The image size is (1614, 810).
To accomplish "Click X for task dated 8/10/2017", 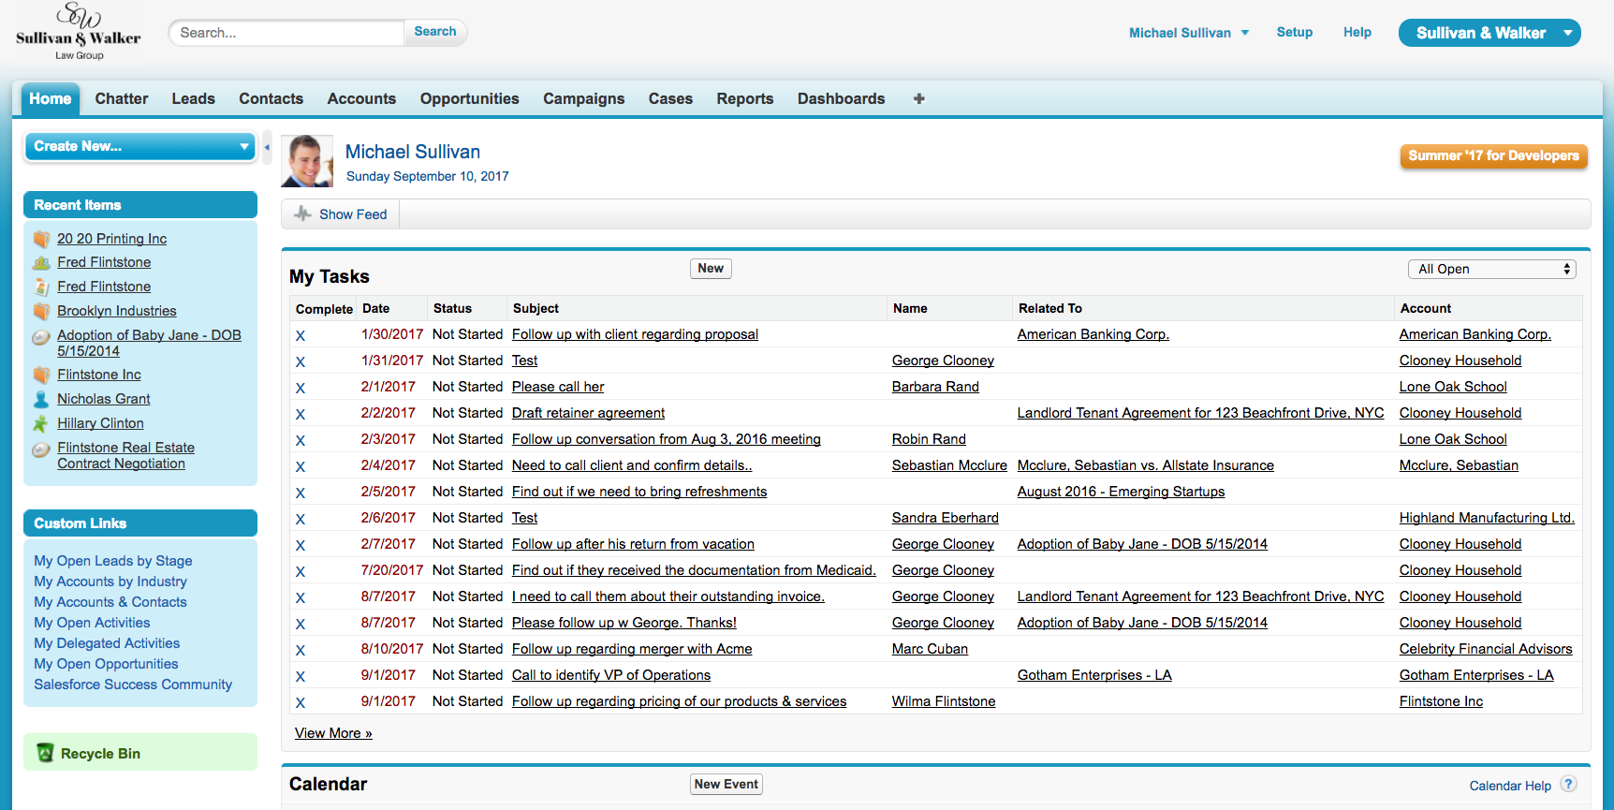I will click(x=301, y=650).
